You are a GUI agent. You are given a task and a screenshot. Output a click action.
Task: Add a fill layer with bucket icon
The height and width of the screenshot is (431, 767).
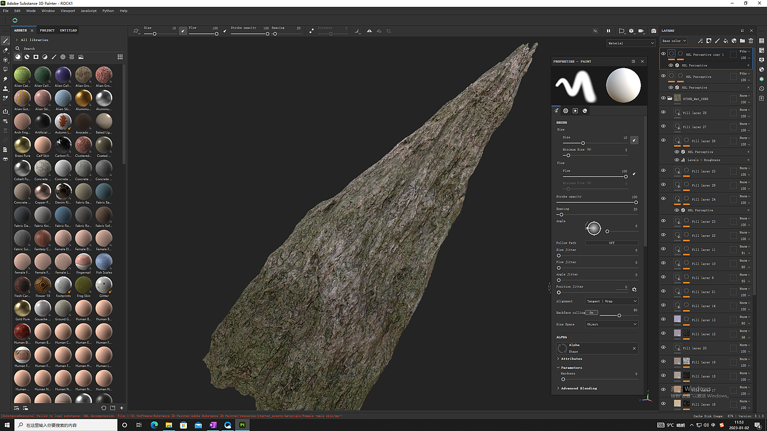click(x=726, y=41)
